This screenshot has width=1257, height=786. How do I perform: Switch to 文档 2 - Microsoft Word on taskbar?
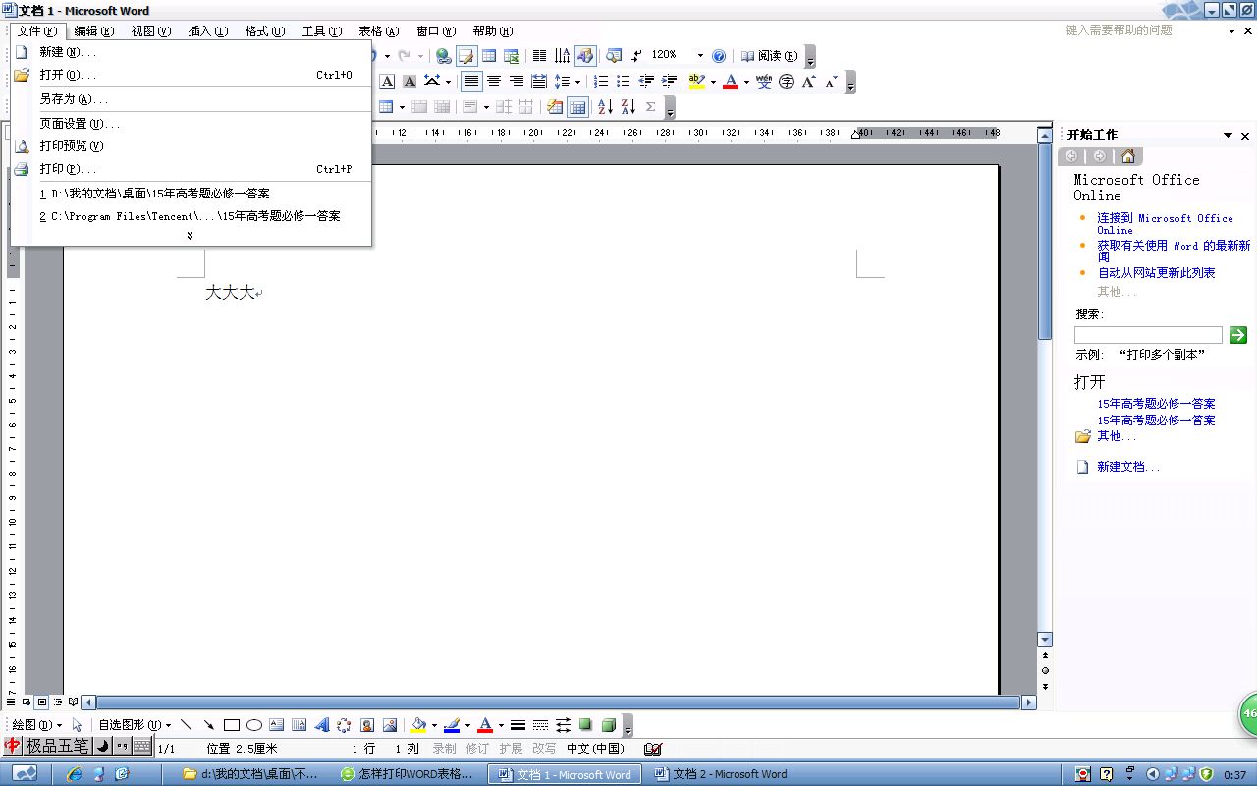click(x=721, y=774)
